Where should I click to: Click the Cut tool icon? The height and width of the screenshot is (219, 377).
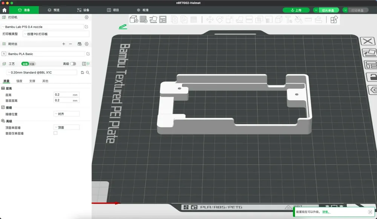click(x=249, y=19)
